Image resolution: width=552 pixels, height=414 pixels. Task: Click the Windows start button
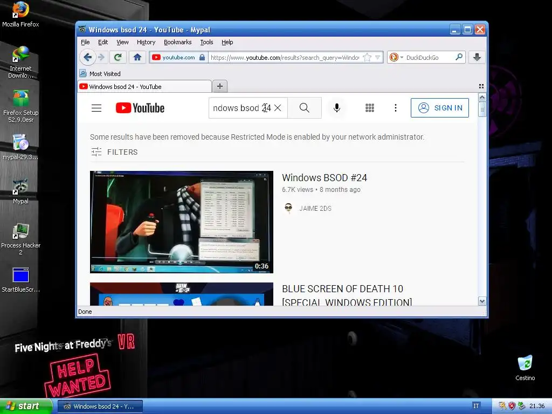(26, 406)
